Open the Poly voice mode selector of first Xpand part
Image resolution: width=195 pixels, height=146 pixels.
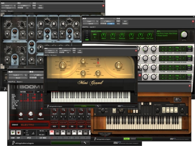pos(177,47)
